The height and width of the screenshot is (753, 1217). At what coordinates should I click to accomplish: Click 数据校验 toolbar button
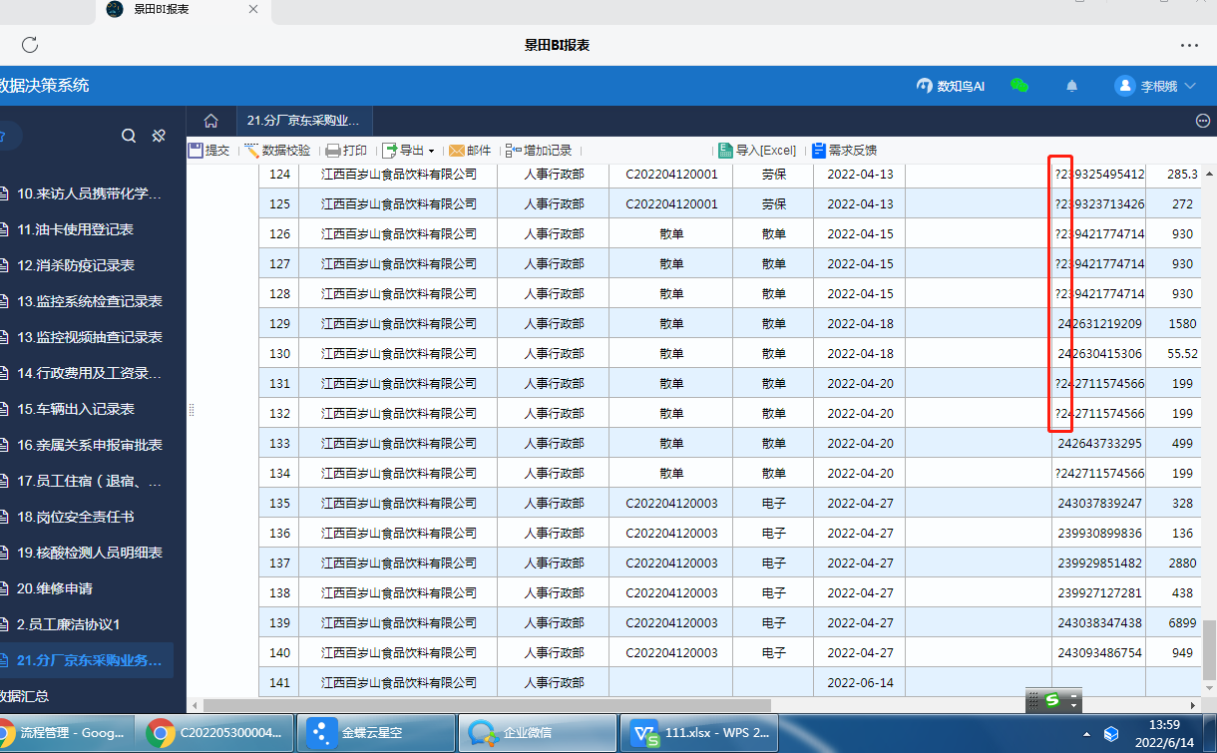click(x=277, y=151)
